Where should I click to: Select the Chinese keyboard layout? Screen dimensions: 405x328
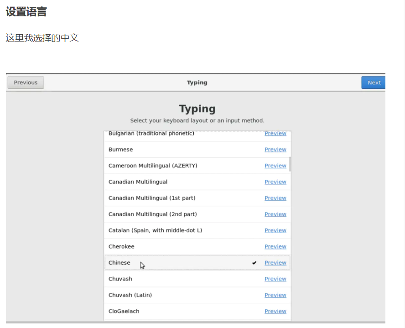[197, 263]
